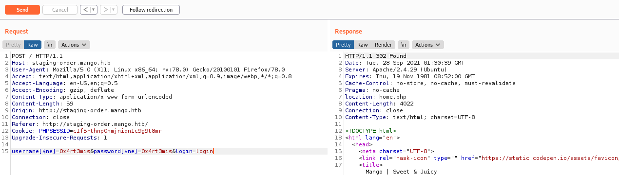Viewport: 619px width, 175px height.
Task: Toggle \n non-printable characters in Request
Action: coord(49,45)
